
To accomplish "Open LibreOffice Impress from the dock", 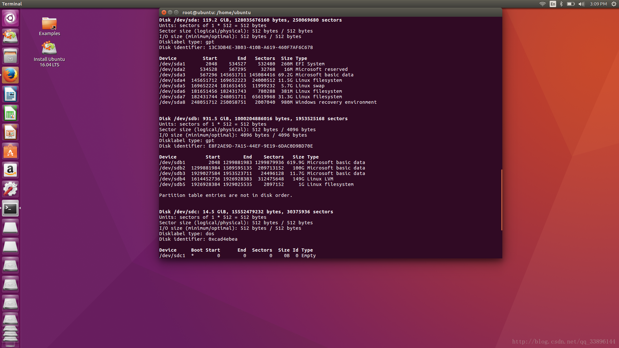I will [x=10, y=132].
